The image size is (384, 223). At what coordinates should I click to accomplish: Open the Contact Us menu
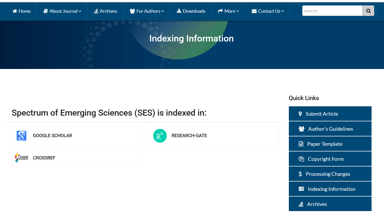(x=268, y=11)
